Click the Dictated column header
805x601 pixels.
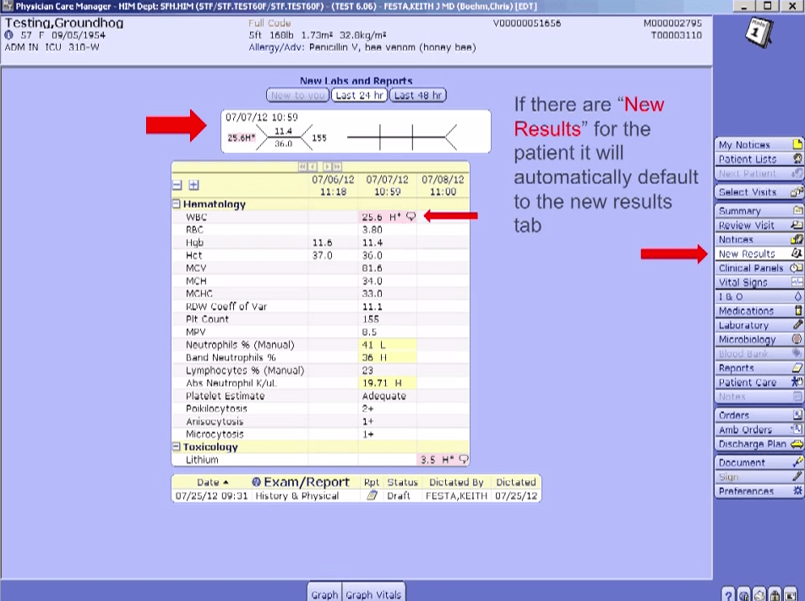(516, 483)
